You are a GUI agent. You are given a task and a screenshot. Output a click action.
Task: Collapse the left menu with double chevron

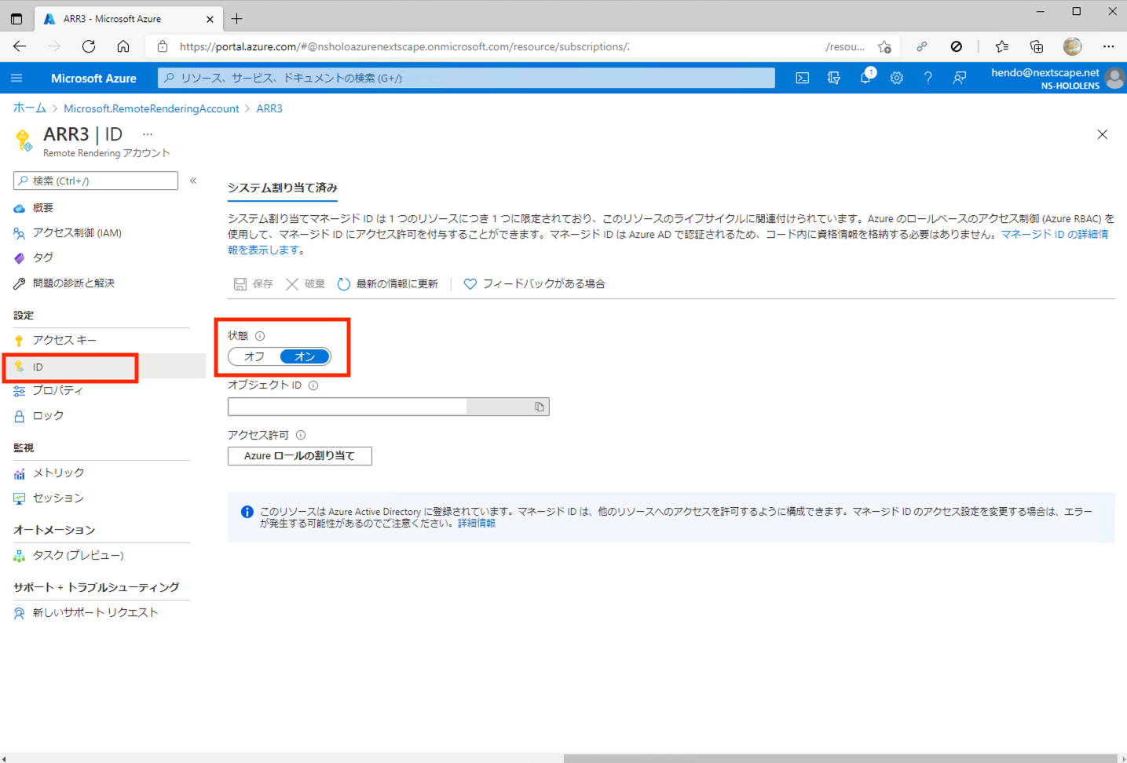tap(192, 181)
